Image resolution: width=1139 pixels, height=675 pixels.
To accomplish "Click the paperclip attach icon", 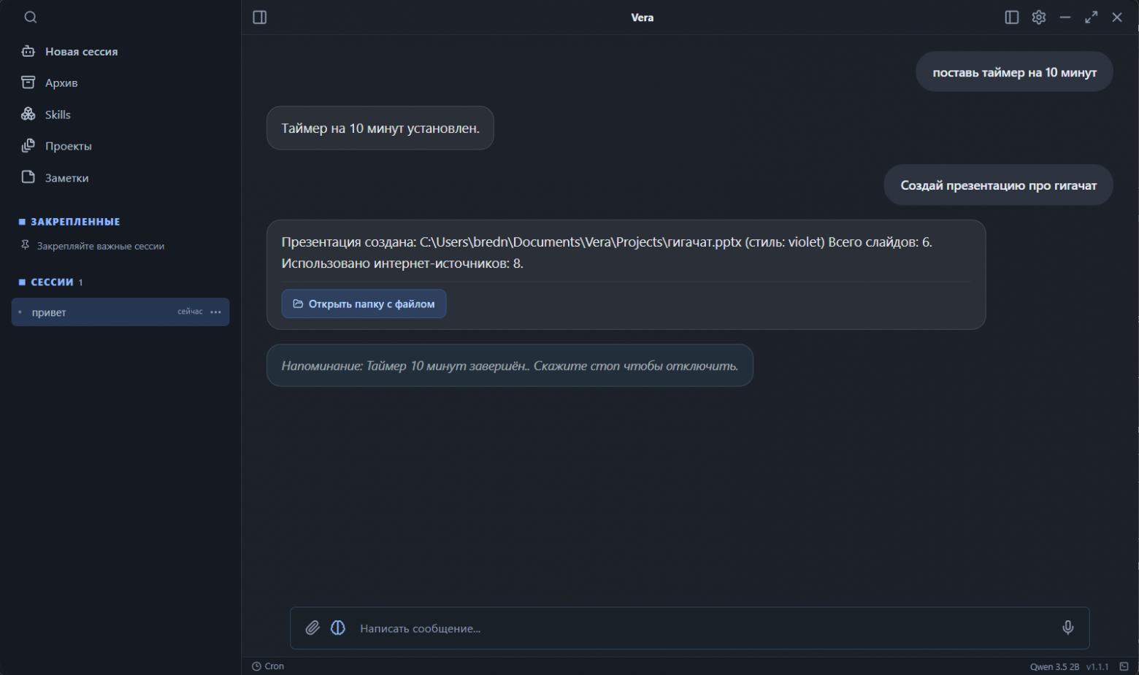I will point(312,628).
